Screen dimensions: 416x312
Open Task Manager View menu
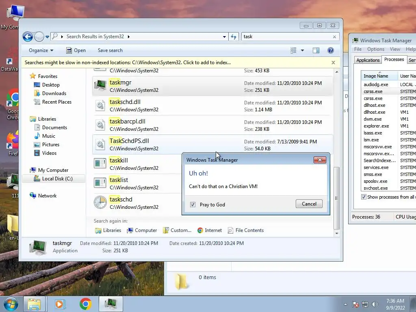pyautogui.click(x=395, y=49)
